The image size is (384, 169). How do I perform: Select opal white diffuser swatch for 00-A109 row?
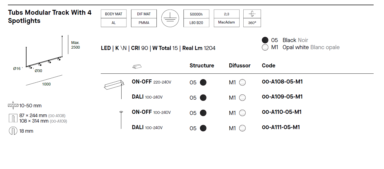click(242, 97)
